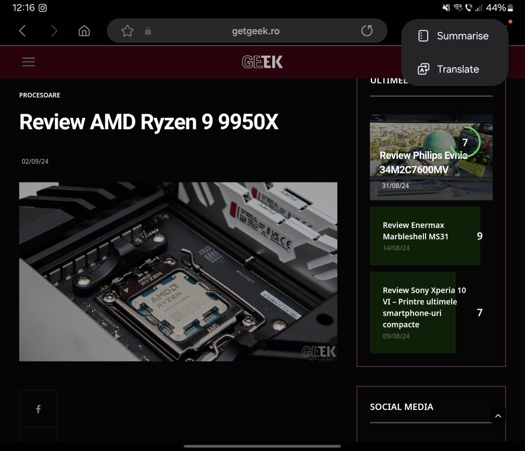Image resolution: width=525 pixels, height=451 pixels.
Task: Tap the padlock site security icon
Action: [148, 31]
